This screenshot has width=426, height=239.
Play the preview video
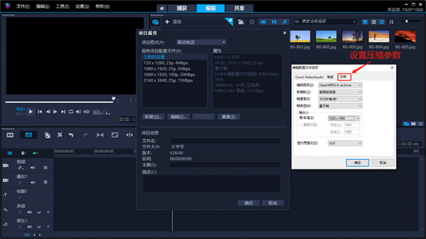coord(31,112)
